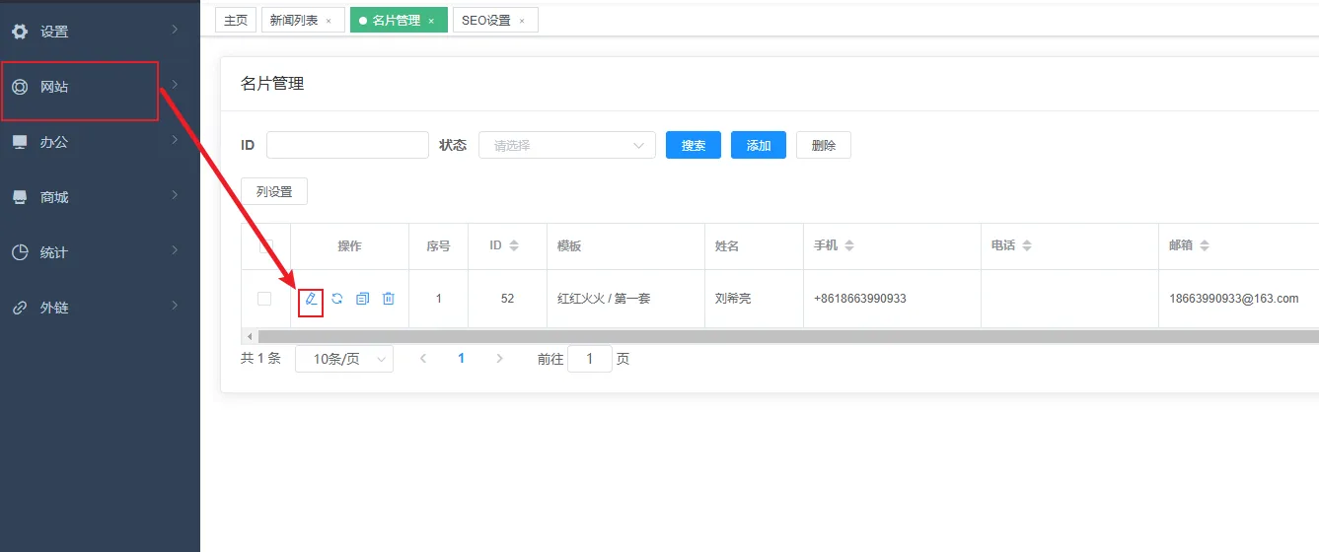The height and width of the screenshot is (552, 1319).
Task: Tick the checkbox for row 刘希亮
Action: (264, 299)
